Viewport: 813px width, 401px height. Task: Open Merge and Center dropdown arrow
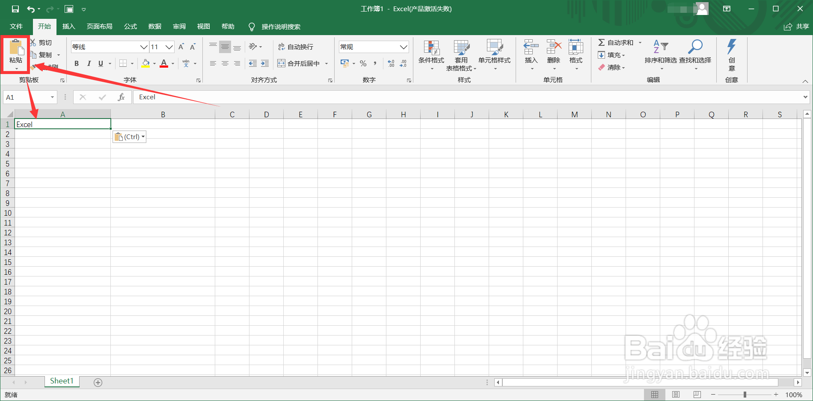pos(326,64)
